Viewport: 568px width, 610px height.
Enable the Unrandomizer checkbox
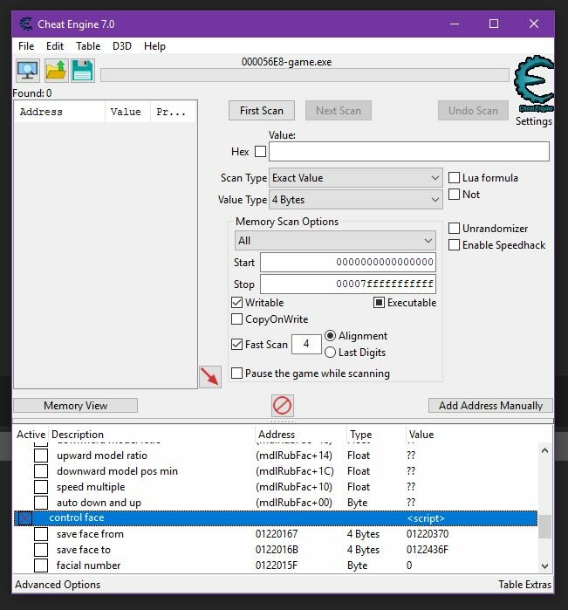pos(454,229)
